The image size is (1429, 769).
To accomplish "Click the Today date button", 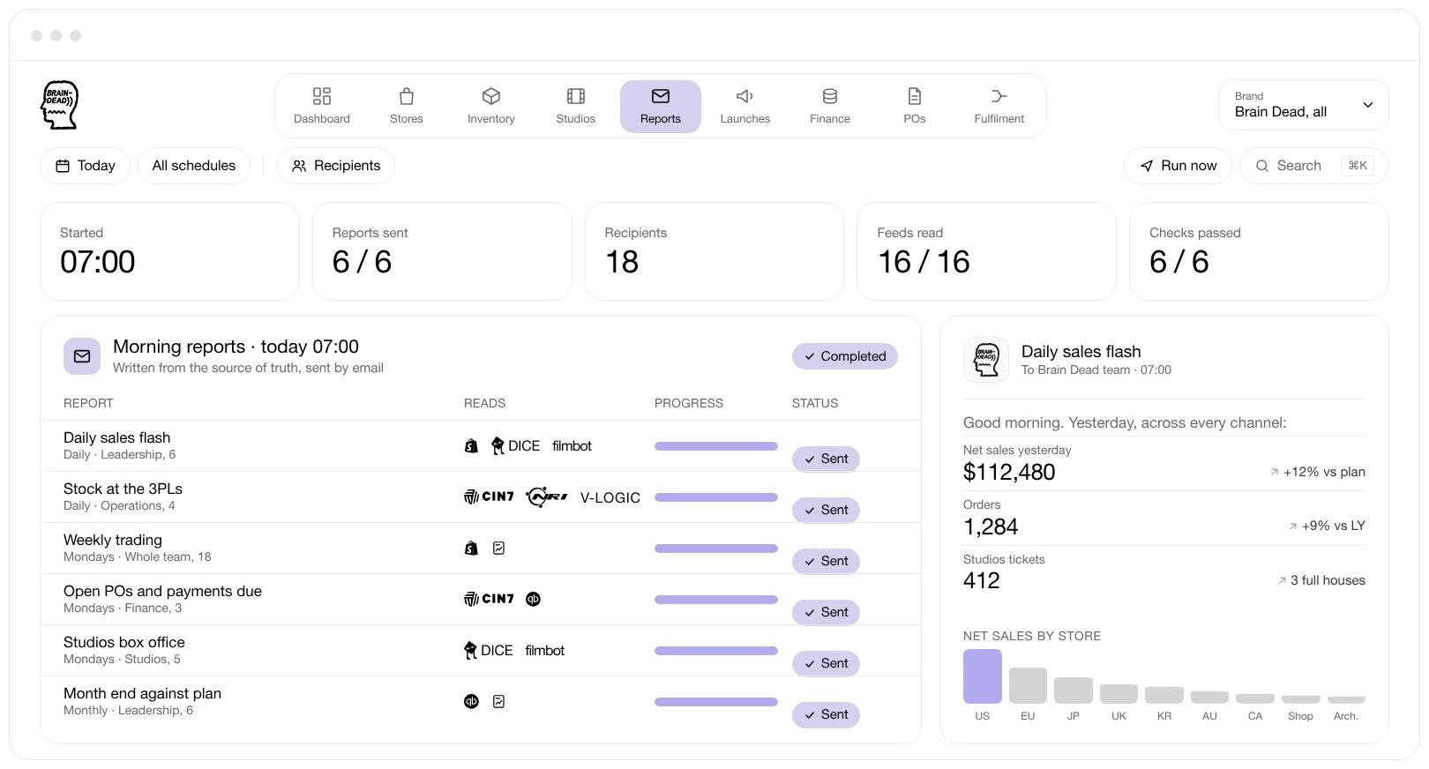I will coord(86,166).
